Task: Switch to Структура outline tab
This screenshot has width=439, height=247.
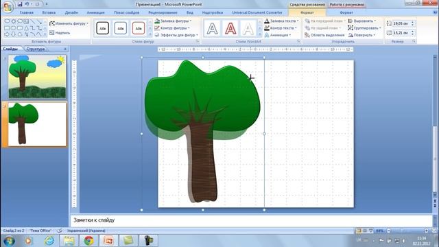Action: [x=36, y=49]
